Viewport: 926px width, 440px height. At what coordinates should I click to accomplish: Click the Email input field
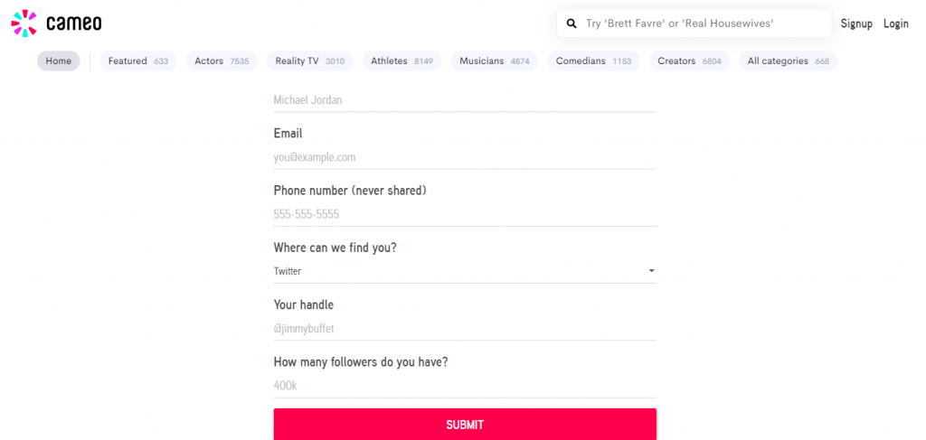[464, 157]
